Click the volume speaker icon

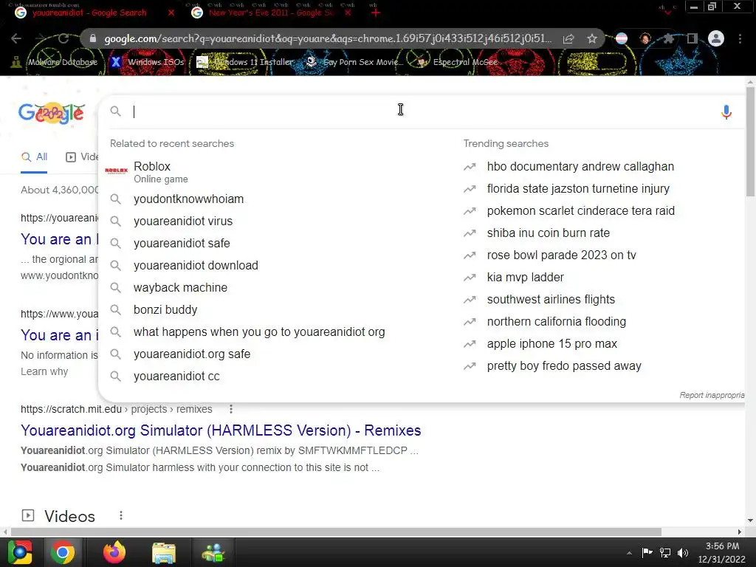click(683, 552)
